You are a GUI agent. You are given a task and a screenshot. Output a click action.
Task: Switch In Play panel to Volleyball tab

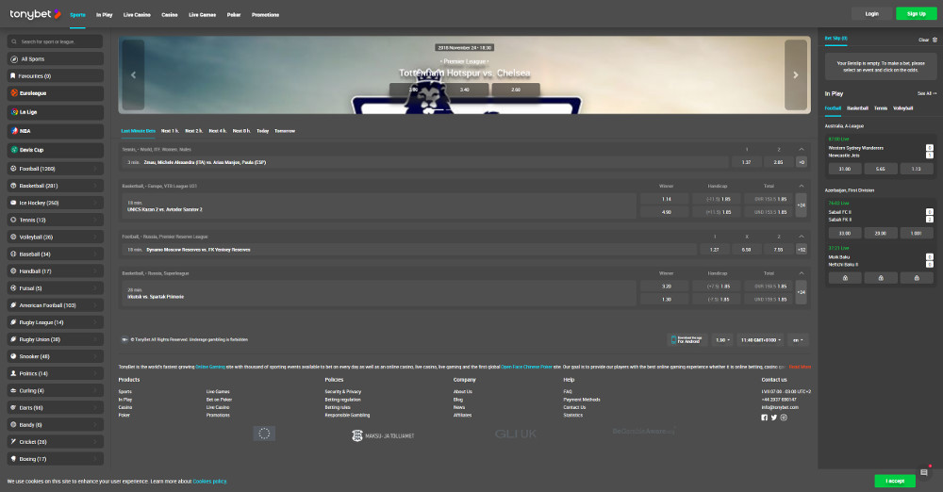(902, 108)
